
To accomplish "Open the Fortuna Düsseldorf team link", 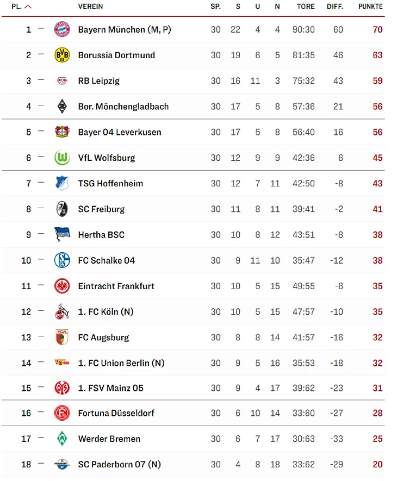I will point(116,413).
